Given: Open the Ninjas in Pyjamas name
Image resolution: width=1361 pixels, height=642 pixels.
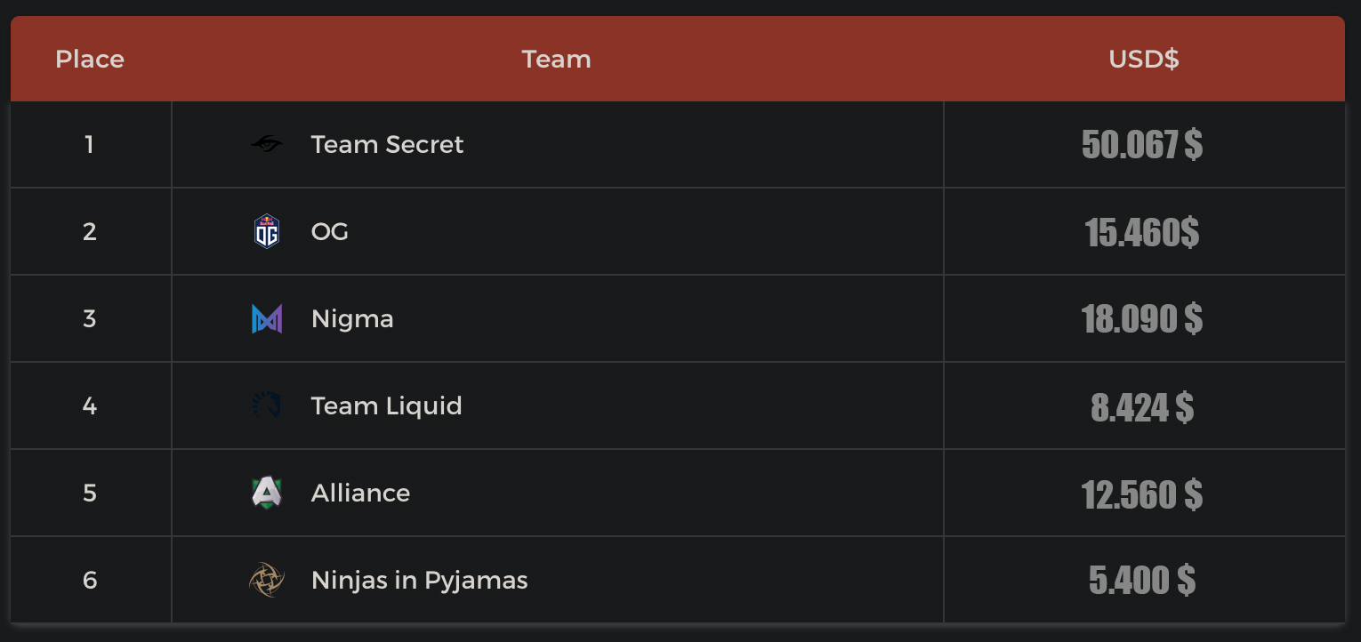Looking at the screenshot, I should click(419, 580).
